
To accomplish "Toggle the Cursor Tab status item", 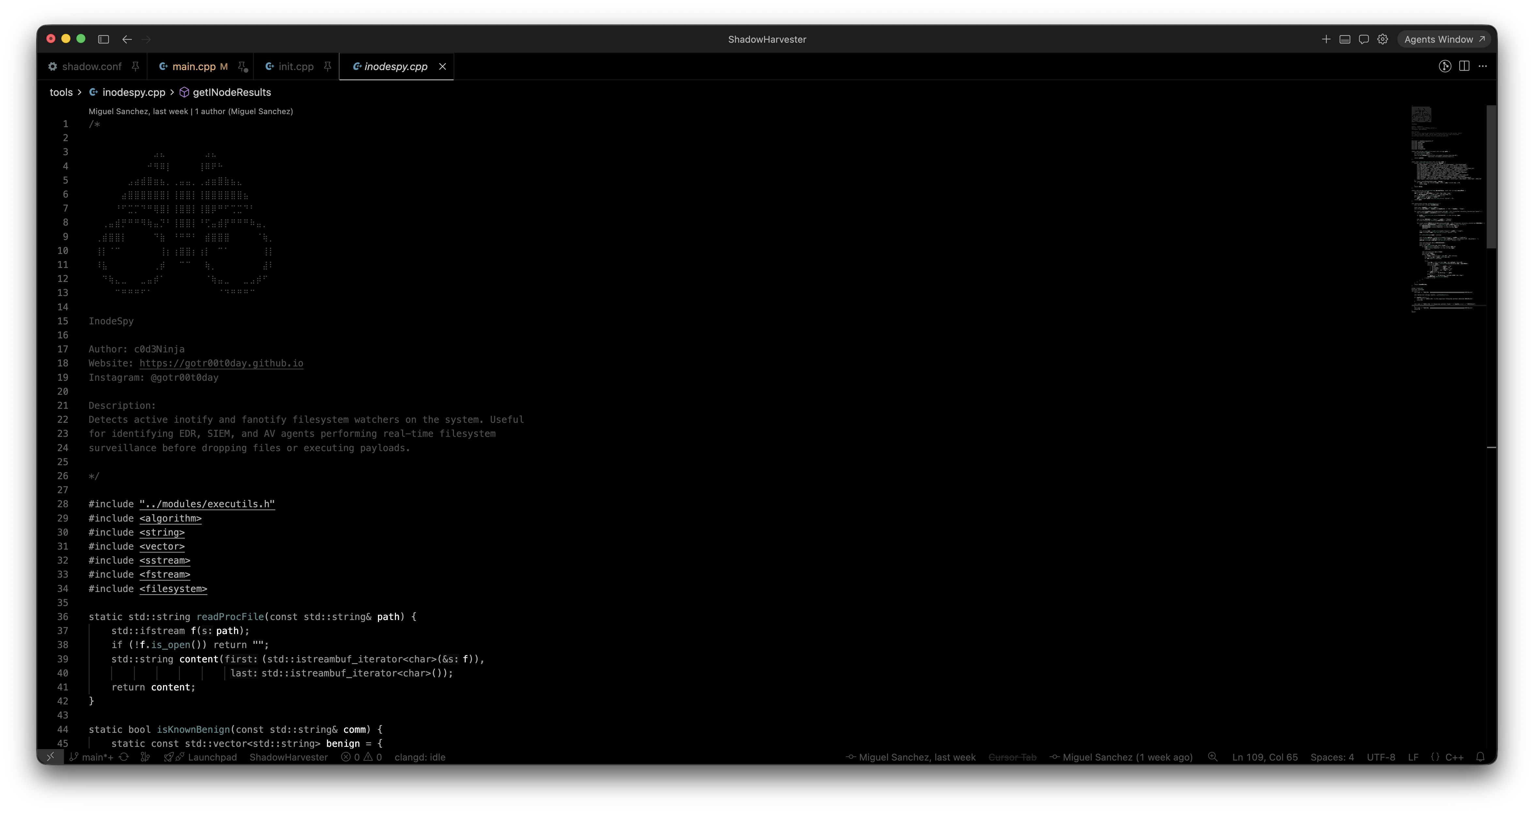I will click(1012, 757).
